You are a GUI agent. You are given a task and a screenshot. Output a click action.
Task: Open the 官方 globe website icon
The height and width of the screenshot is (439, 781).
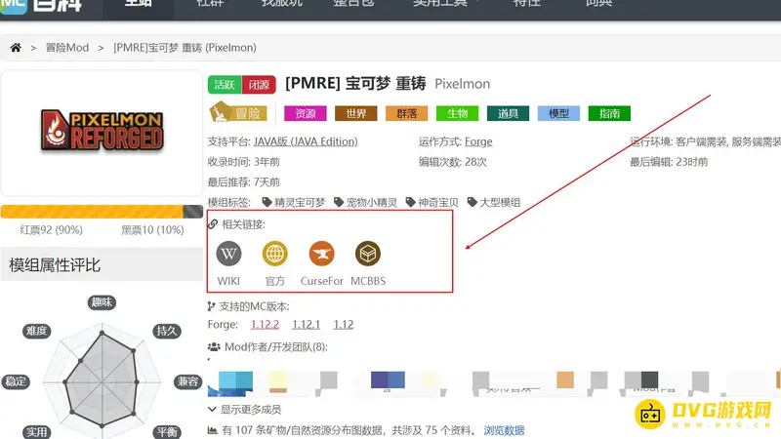point(275,255)
